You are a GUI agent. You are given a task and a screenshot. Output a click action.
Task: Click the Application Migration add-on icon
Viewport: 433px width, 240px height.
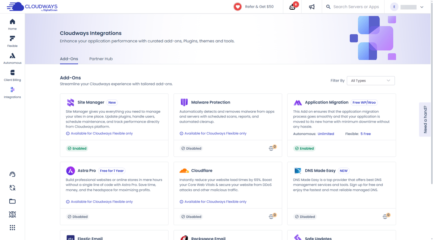click(x=298, y=103)
